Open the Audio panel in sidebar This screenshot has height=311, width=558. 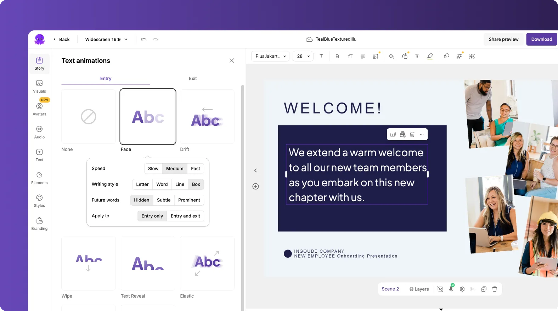click(39, 132)
